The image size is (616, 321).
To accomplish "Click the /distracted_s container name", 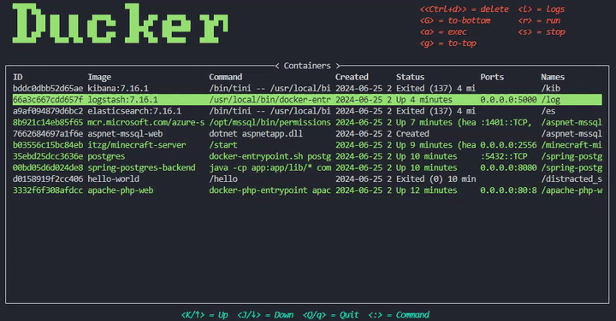I will pyautogui.click(x=572, y=179).
